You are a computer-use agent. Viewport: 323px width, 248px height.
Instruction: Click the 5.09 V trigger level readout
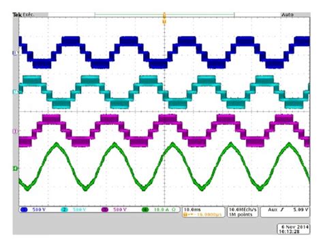[x=301, y=209]
